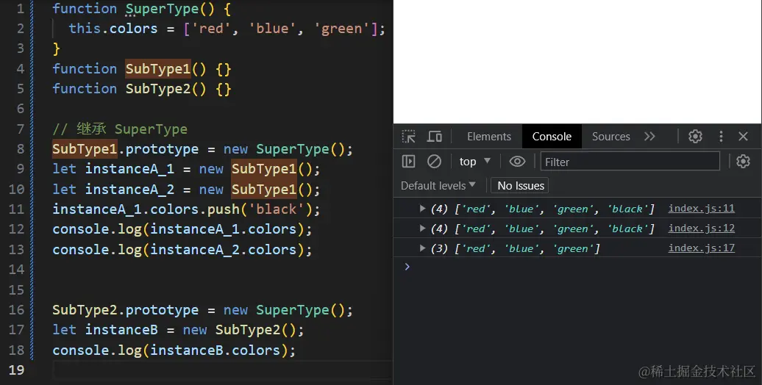The width and height of the screenshot is (762, 385).
Task: Click the comment '// 继承 SuperType'
Action: [120, 129]
